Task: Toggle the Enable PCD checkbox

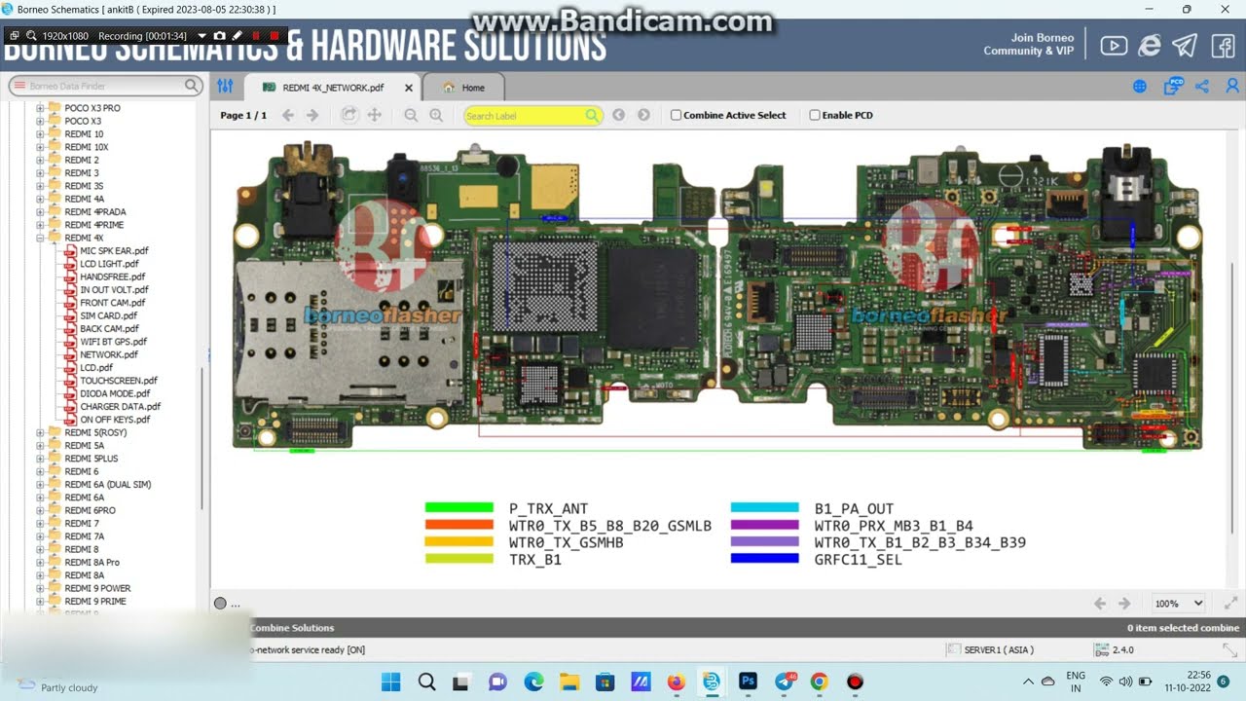Action: tap(815, 115)
